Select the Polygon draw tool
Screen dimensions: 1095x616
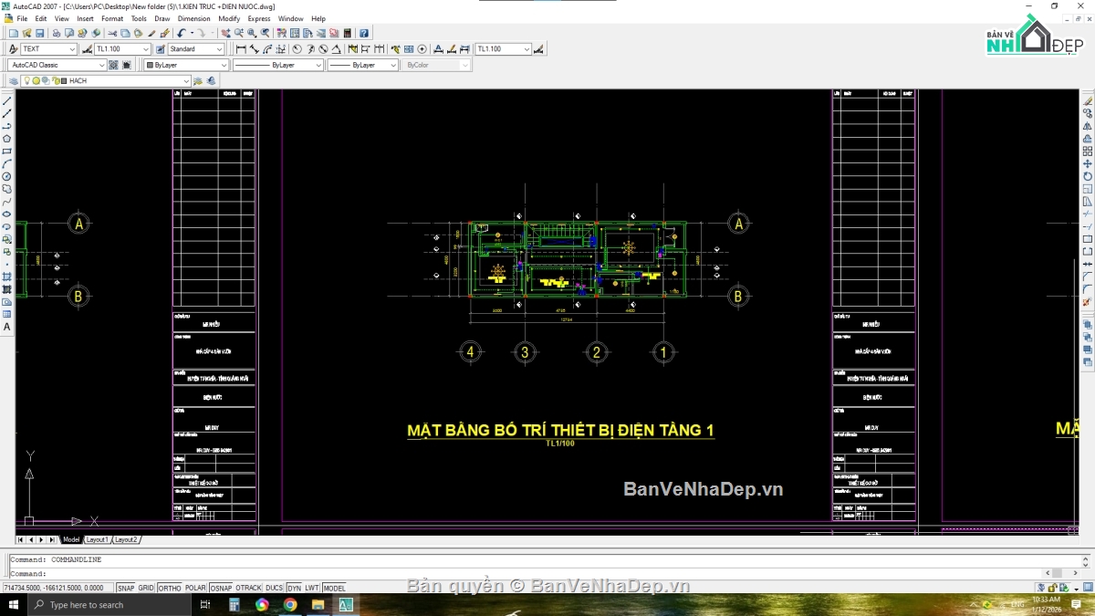tap(7, 139)
